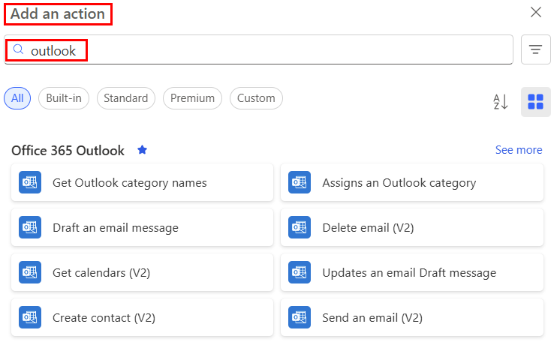
Task: Click the Outlook icon beside Draft an email message
Action: [30, 227]
